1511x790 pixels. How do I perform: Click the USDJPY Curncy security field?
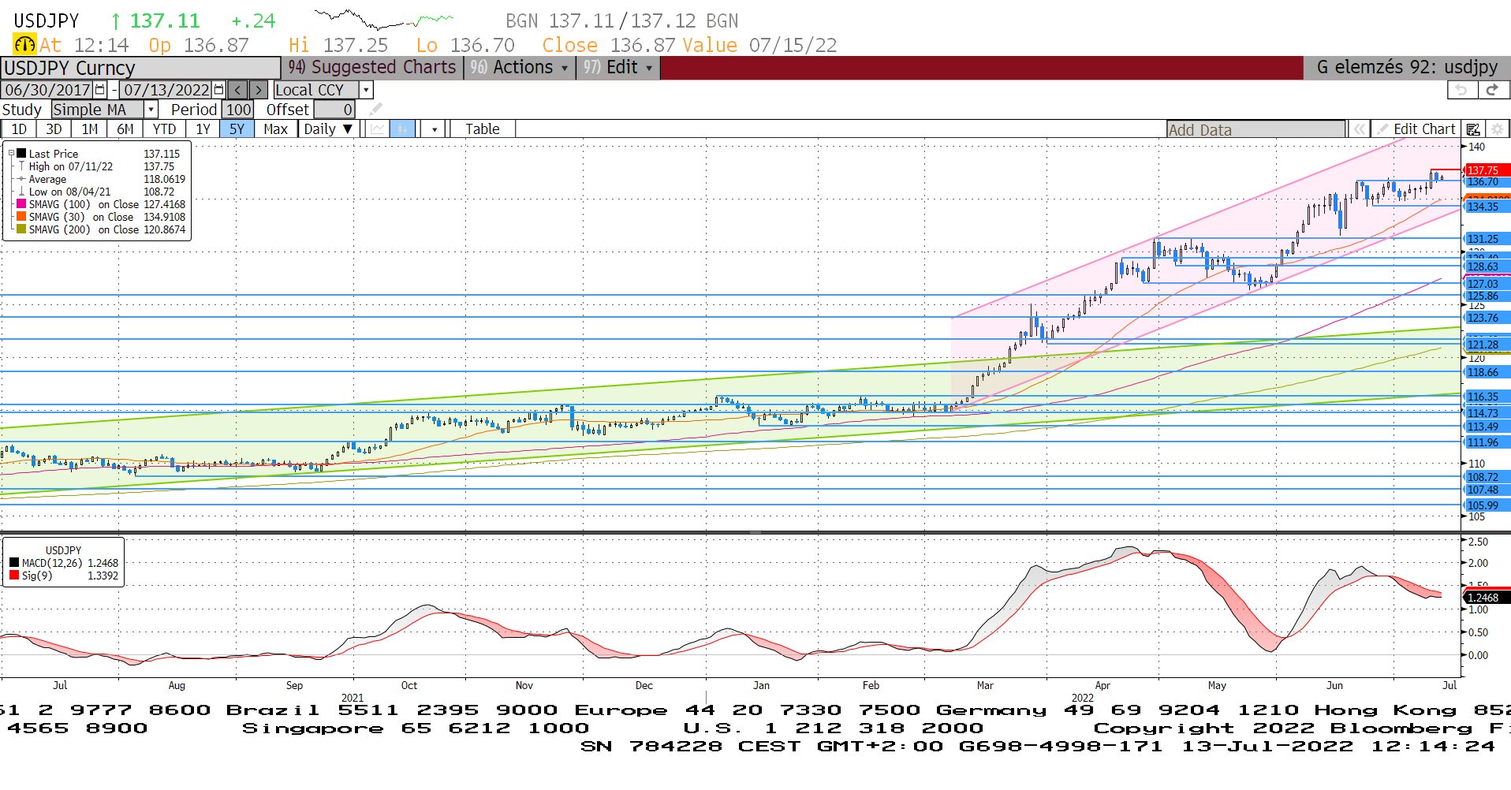tap(140, 68)
